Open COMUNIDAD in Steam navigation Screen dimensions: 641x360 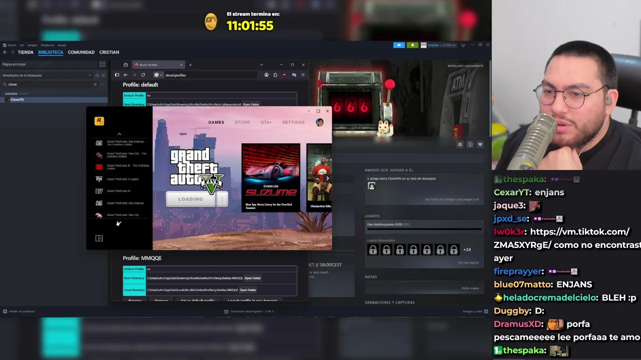click(x=81, y=52)
